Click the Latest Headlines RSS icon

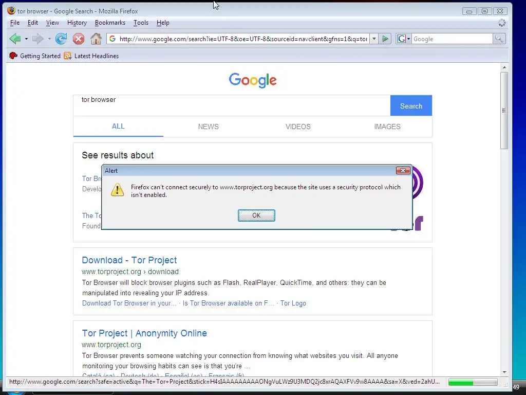68,56
